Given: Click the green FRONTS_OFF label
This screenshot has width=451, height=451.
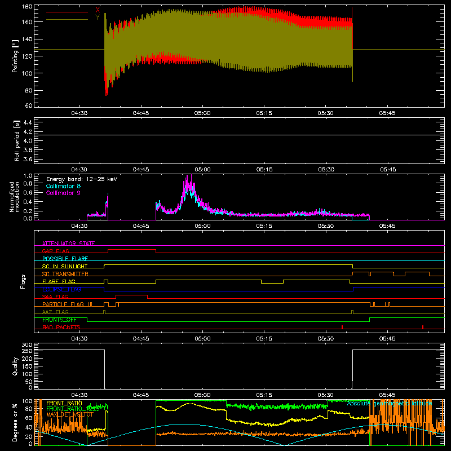Looking at the screenshot, I should pos(59,320).
